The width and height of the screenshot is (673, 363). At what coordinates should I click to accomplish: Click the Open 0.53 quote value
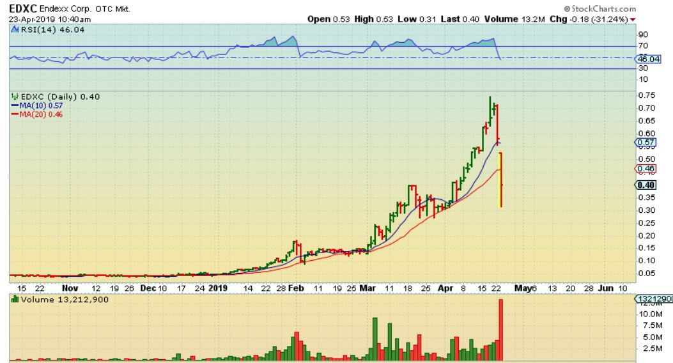click(329, 19)
